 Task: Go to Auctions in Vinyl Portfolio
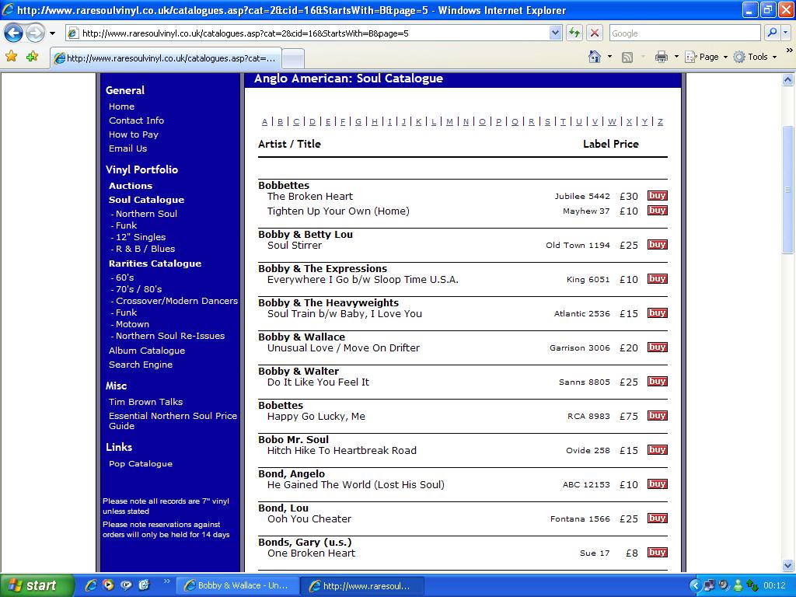click(131, 186)
